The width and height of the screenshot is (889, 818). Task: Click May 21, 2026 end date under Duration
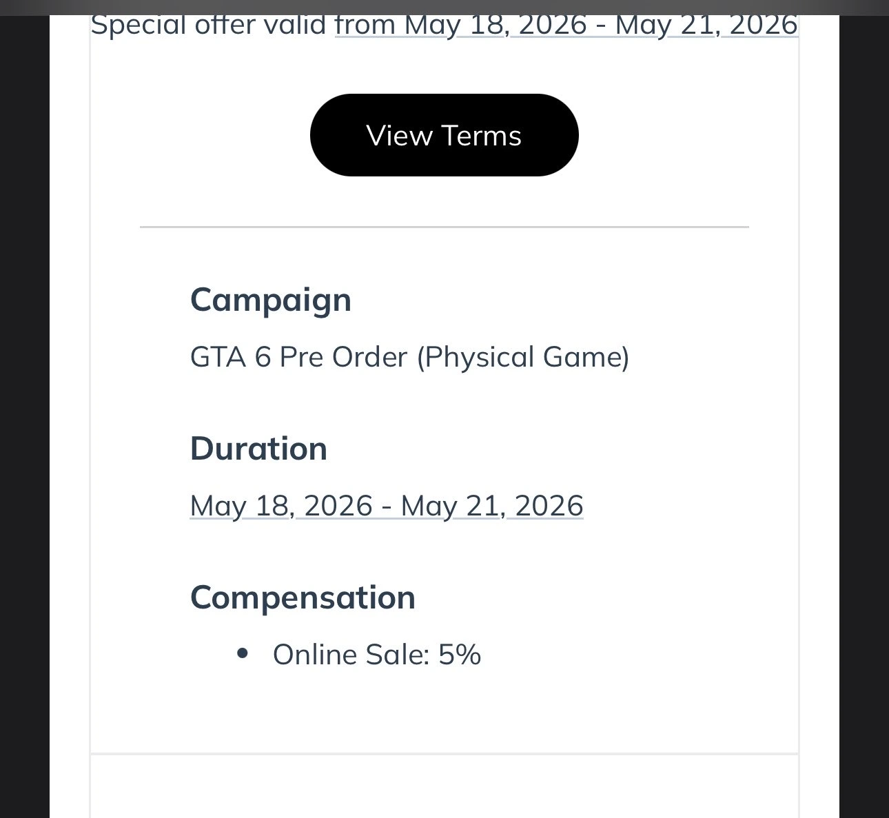(x=492, y=506)
